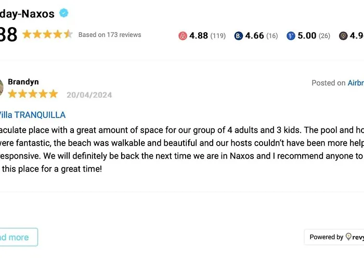Screen dimensions: 364x260
Task: Click the Airbnb logo icon beside 4.88
Action: coord(183,36)
